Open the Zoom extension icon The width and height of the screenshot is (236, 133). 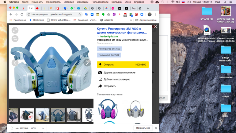coord(142,14)
